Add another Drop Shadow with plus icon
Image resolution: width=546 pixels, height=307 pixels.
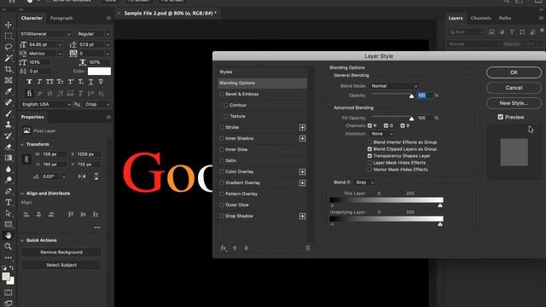[x=302, y=216]
